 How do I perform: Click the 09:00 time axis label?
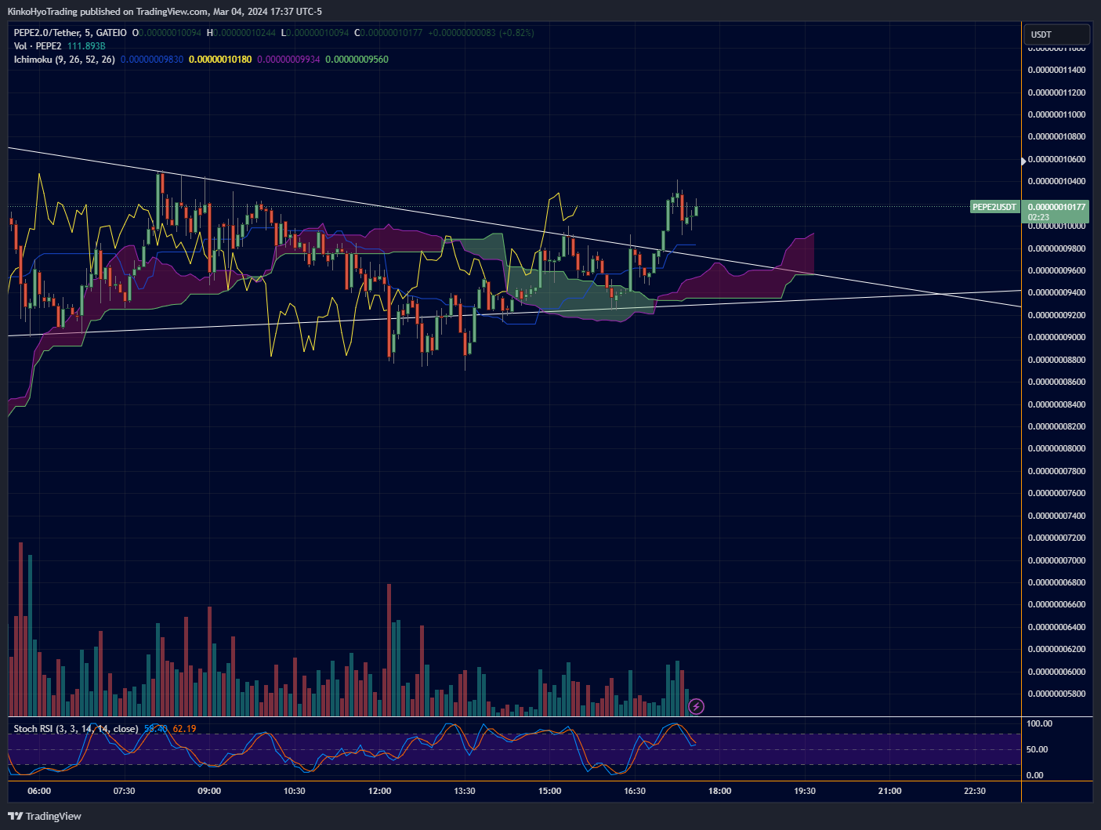209,791
